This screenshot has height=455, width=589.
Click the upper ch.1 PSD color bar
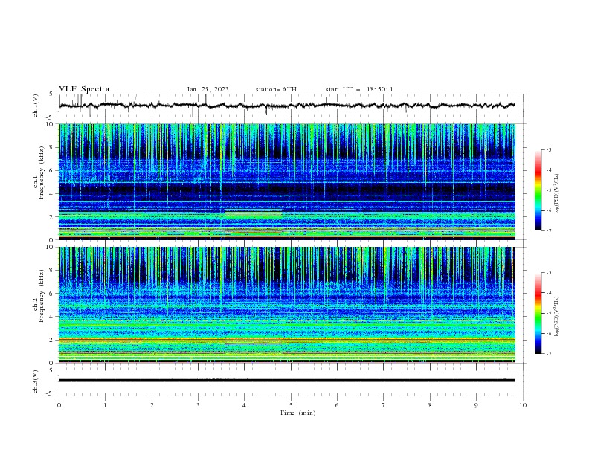click(x=538, y=190)
